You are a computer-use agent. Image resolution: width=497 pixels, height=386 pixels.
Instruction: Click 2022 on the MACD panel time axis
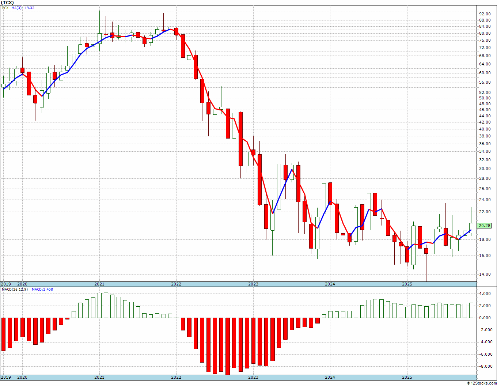click(x=176, y=377)
